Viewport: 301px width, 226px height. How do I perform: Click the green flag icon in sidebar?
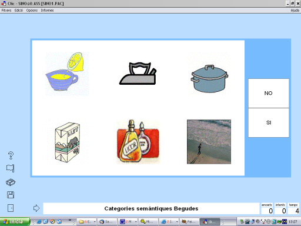(11, 168)
